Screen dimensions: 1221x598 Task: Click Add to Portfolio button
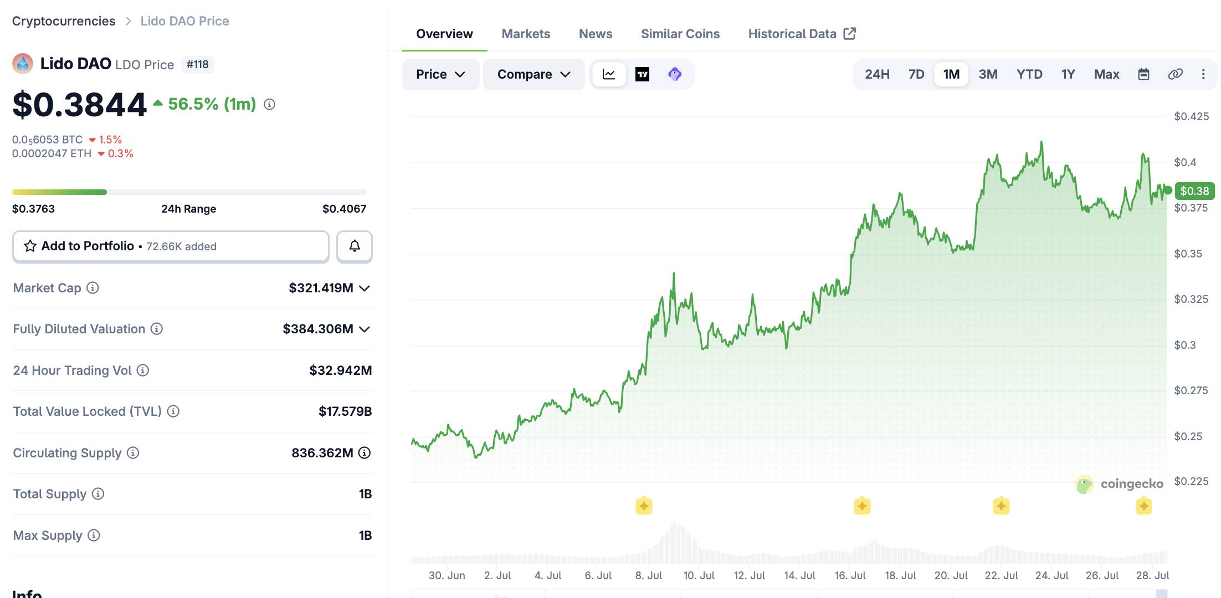tap(171, 246)
